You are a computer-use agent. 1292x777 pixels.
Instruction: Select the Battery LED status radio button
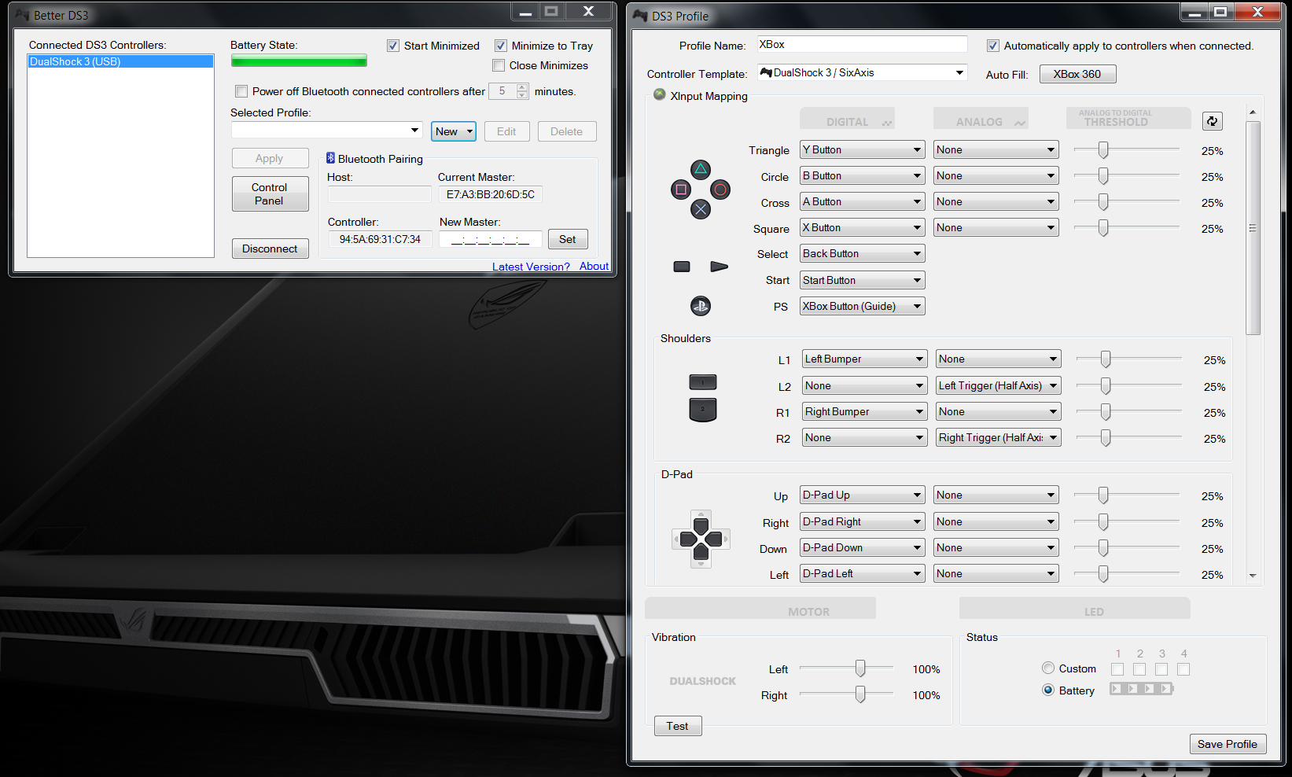[x=1048, y=690]
